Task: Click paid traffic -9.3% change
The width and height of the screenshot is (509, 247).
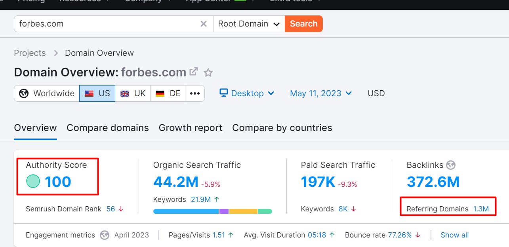Action: pos(347,184)
